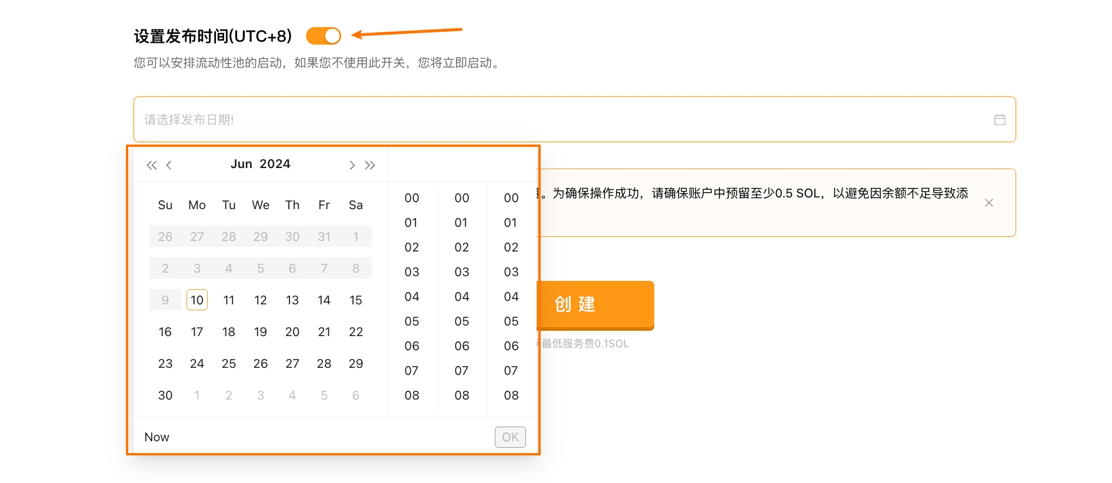Dismiss the SOL balance warning notice
Screen dimensions: 1112x483
tap(989, 203)
